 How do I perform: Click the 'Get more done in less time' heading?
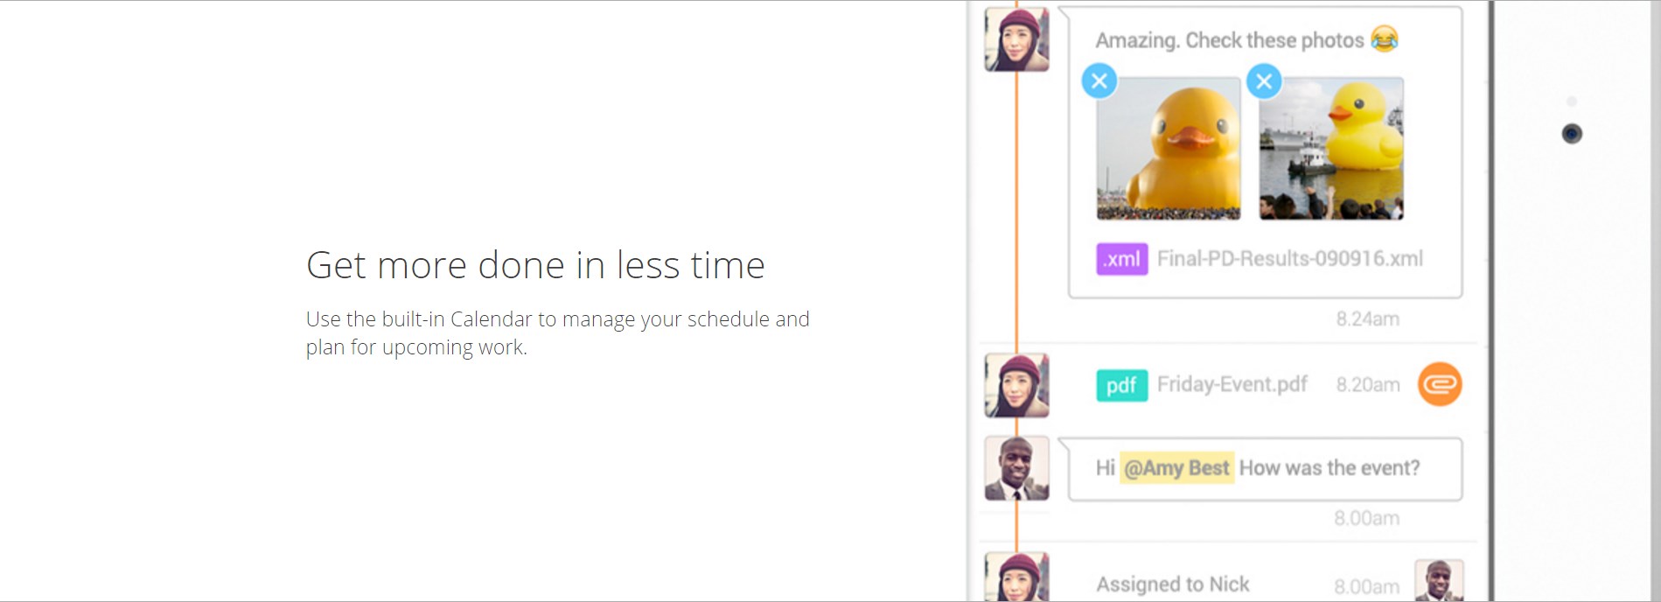[x=535, y=265]
